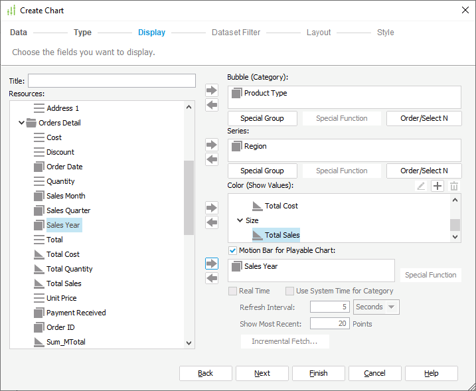The image size is (476, 391).
Task: Uncheck Motion Bar for Playable Chart
Action: coord(233,251)
